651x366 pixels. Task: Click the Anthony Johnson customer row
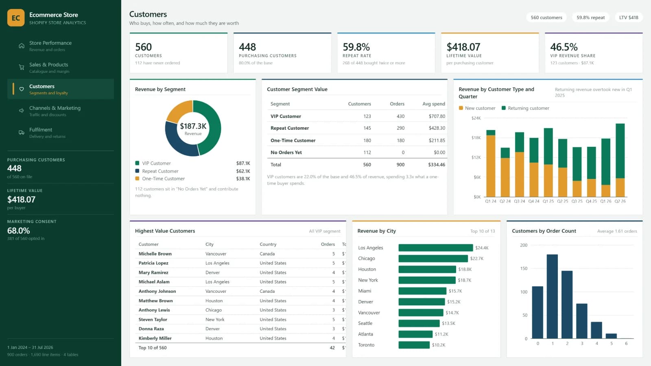click(x=240, y=291)
